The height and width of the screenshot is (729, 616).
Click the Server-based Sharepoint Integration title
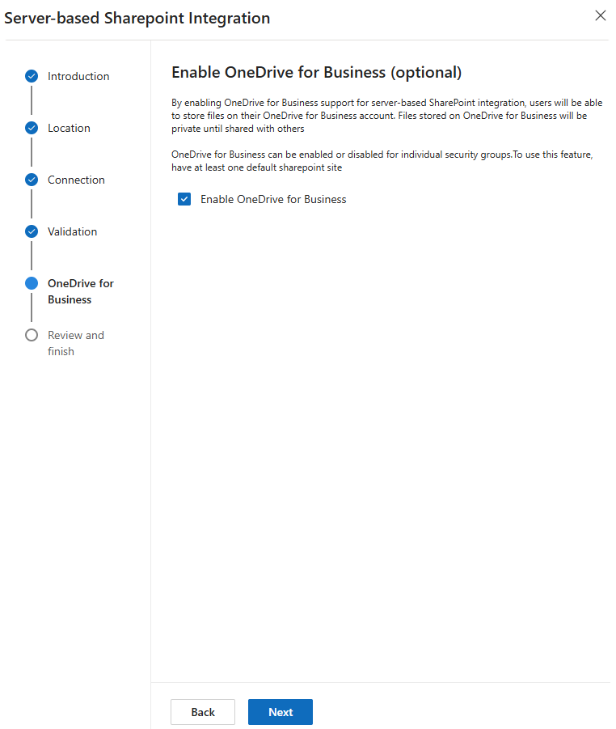click(137, 18)
